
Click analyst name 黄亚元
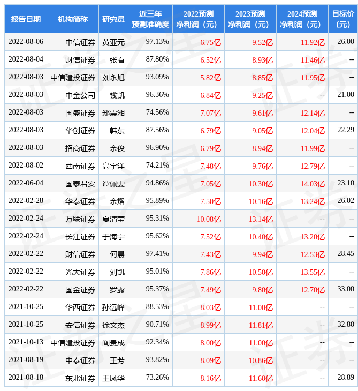[113, 42]
